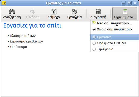
Task: Maximize the note window
Action: click(x=129, y=3)
